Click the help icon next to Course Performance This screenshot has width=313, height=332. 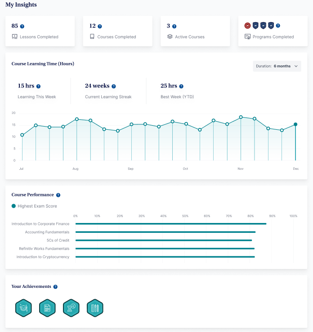(x=58, y=195)
